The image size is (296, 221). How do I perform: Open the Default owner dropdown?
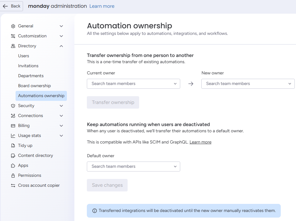tap(134, 167)
